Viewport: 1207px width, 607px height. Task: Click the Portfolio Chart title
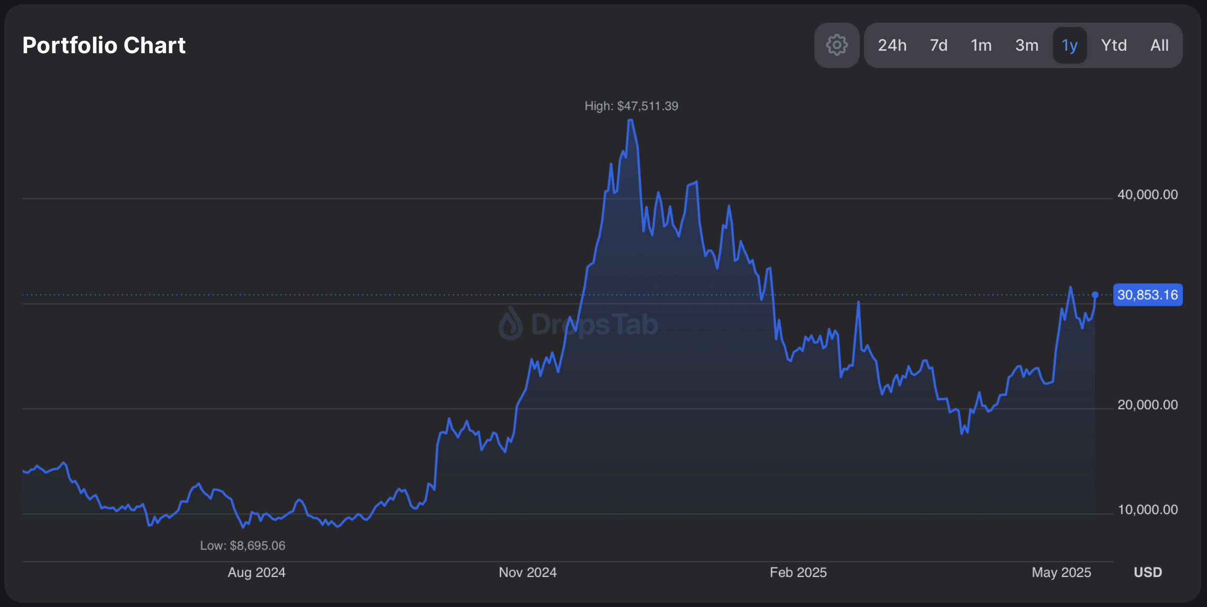click(x=104, y=45)
